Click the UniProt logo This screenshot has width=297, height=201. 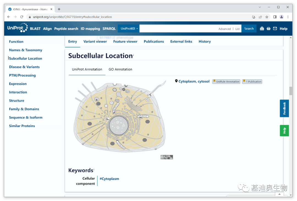(17, 28)
